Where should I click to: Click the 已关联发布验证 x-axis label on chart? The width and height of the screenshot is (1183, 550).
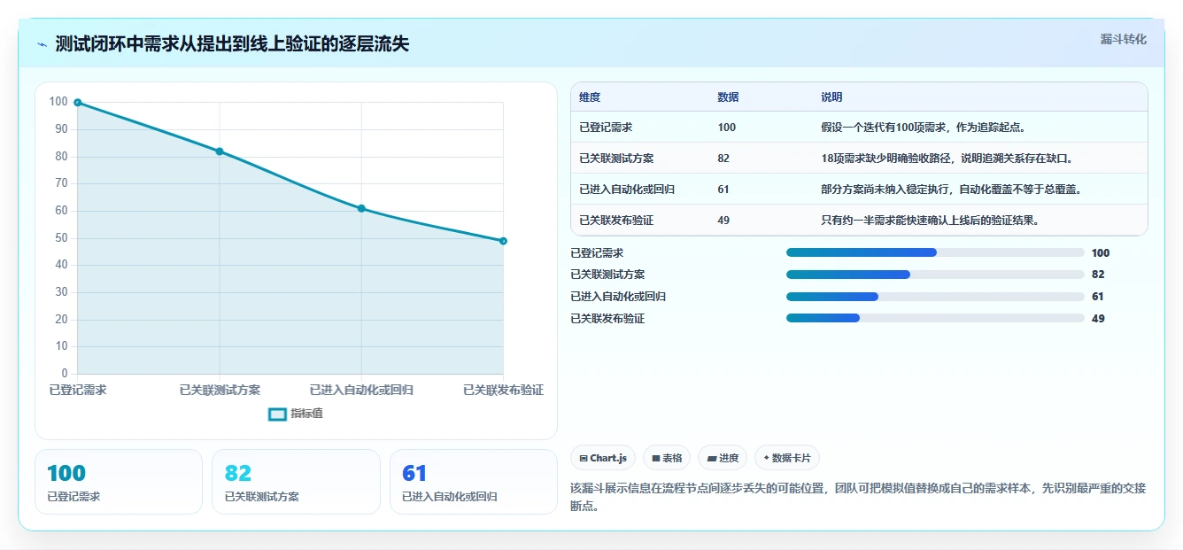503,390
